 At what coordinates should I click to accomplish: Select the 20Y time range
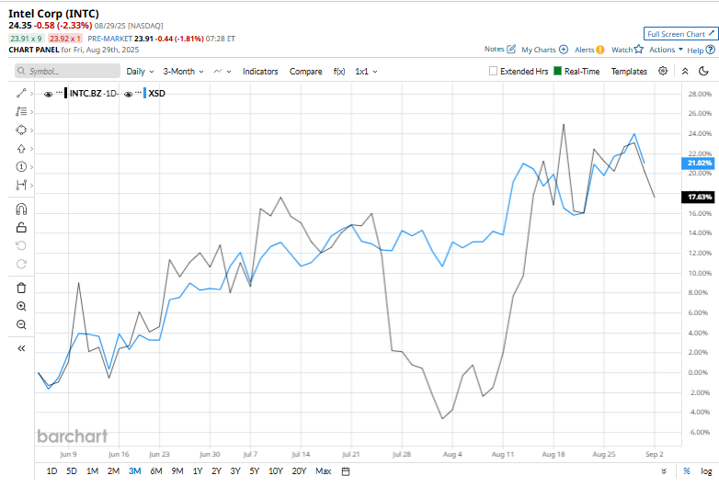tap(299, 471)
